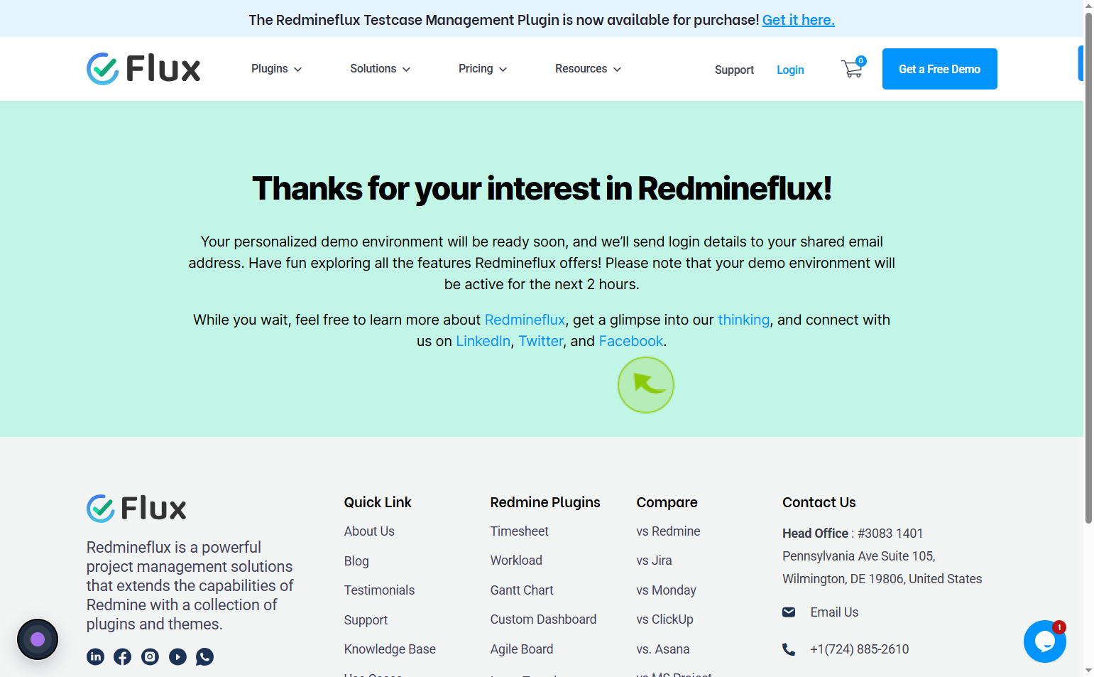Open the Twitter text link

pyautogui.click(x=540, y=341)
